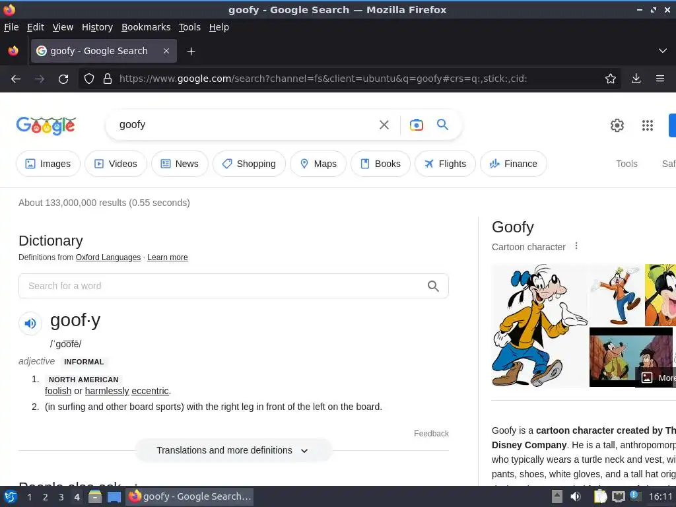Viewport: 676px width, 507px height.
Task: Open the Firefox downloads icon
Action: click(636, 79)
